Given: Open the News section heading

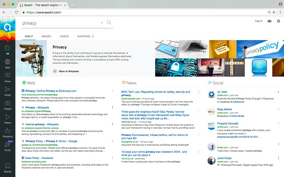Looking at the screenshot, I should (x=129, y=83).
